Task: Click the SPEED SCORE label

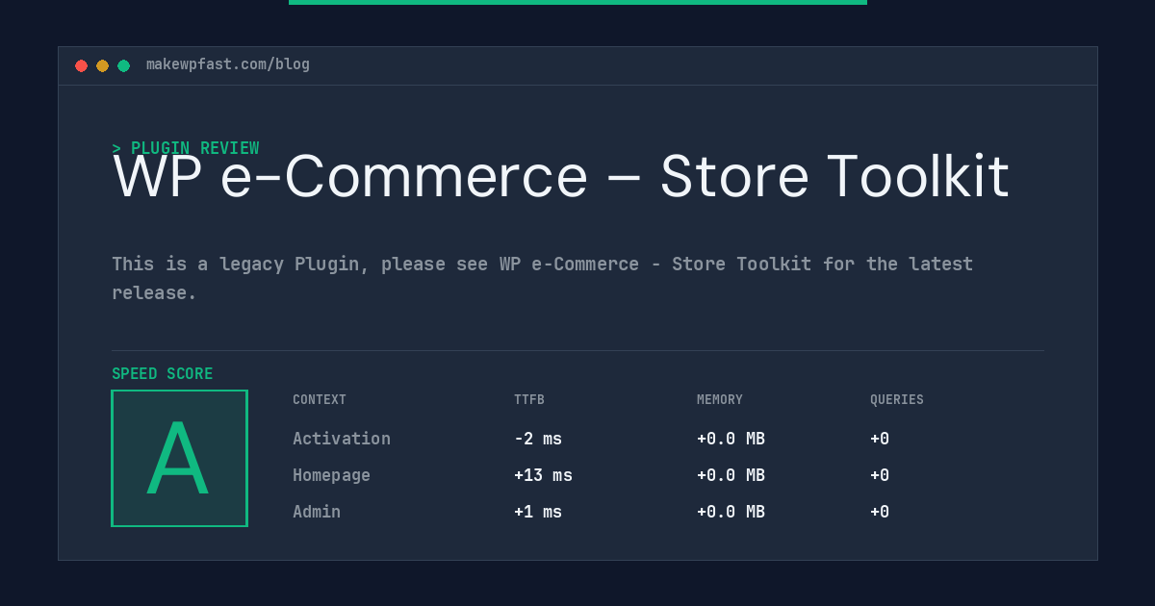Action: point(163,374)
